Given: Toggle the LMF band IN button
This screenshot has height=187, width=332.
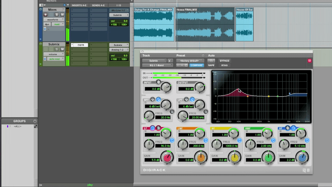Looking at the screenshot, I should 205,140.
